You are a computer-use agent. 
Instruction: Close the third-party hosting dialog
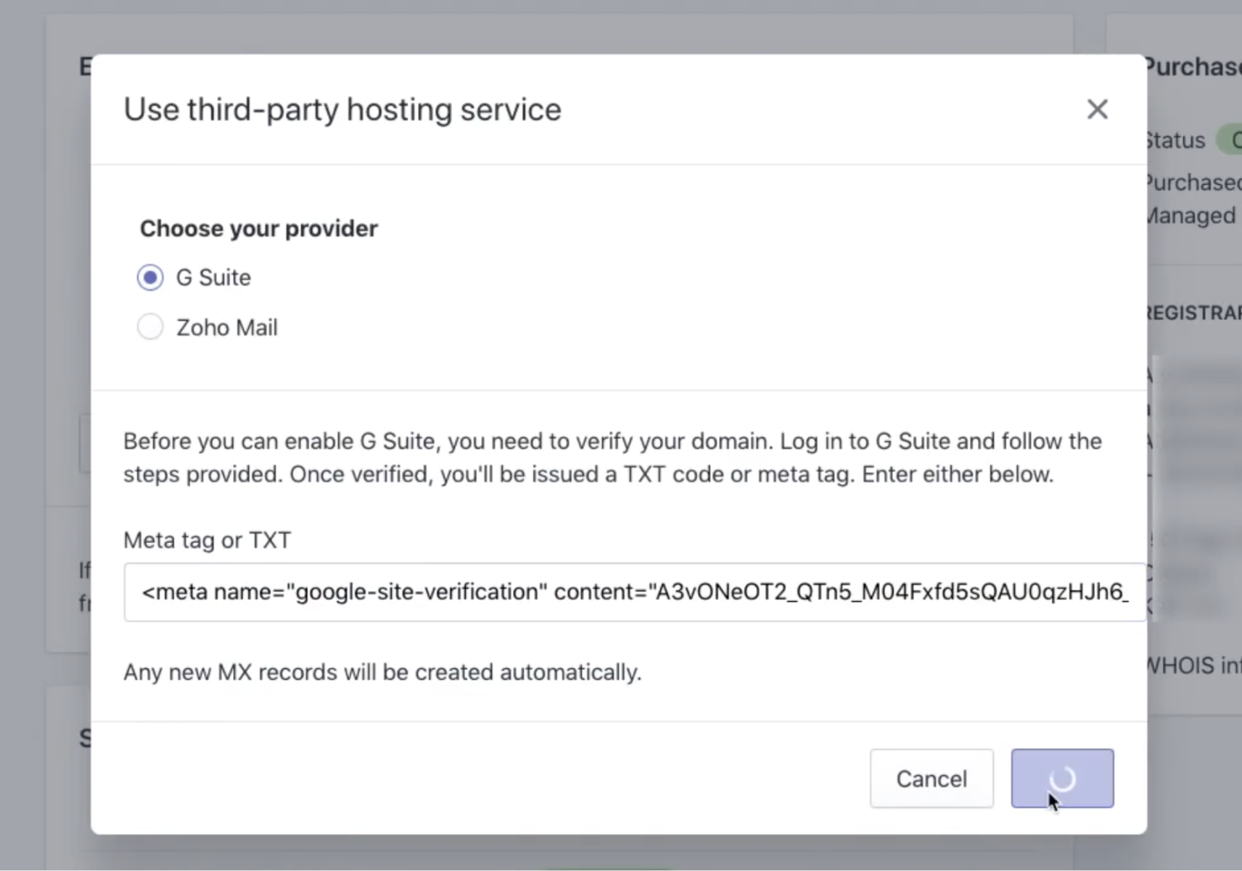[x=1097, y=109]
